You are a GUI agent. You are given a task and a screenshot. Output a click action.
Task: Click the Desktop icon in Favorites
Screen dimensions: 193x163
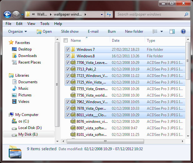(x=14, y=49)
